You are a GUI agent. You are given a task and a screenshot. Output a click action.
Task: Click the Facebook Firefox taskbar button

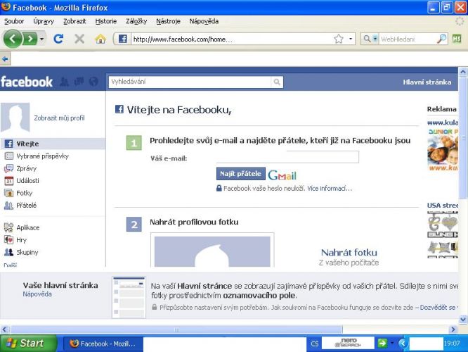103,344
